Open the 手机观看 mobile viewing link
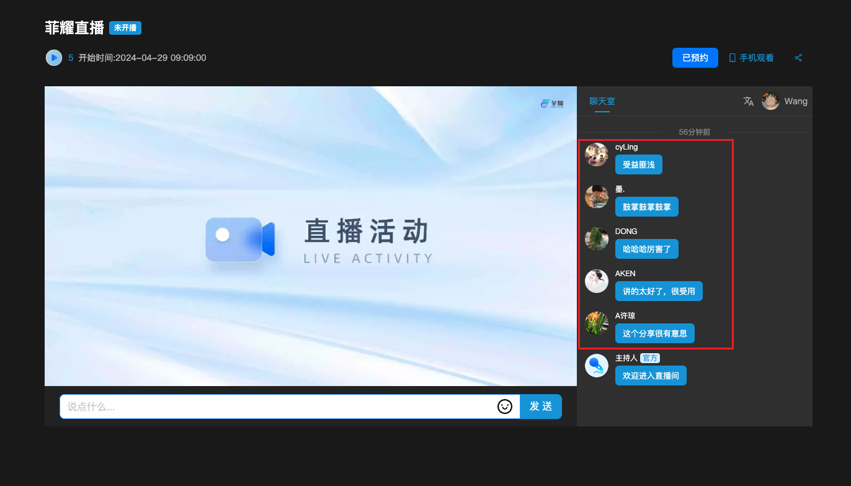Screen dimensions: 851x486 click(751, 58)
